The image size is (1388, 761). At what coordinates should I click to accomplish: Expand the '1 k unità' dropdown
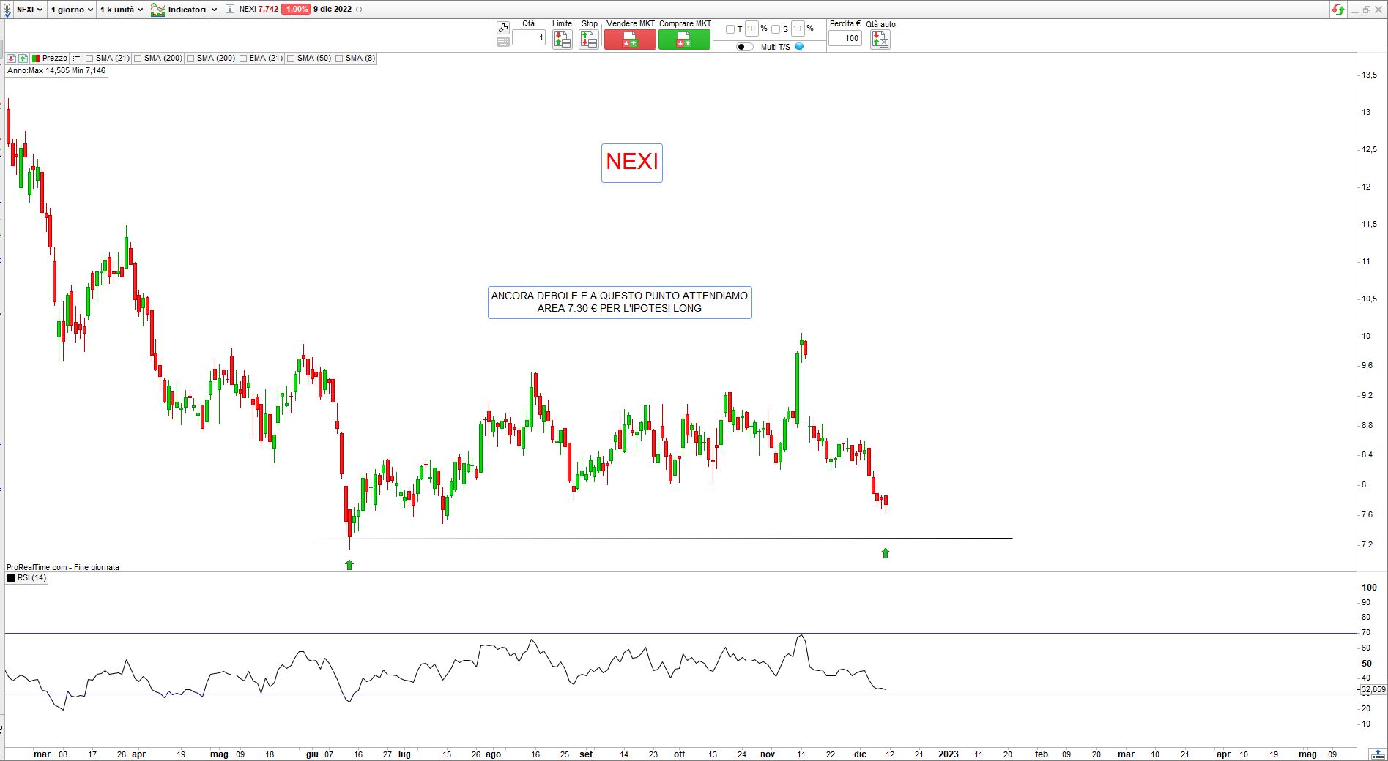(122, 10)
